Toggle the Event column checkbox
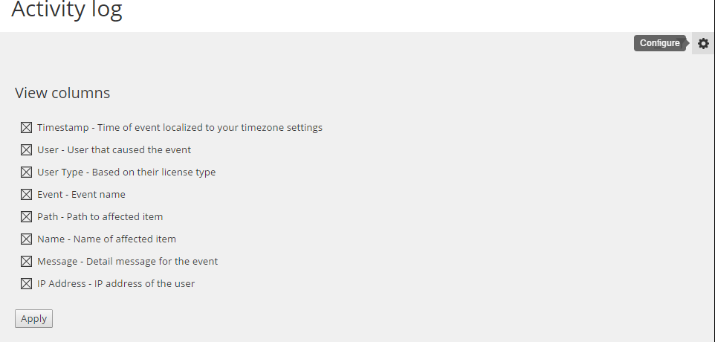The width and height of the screenshot is (715, 342). tap(27, 195)
